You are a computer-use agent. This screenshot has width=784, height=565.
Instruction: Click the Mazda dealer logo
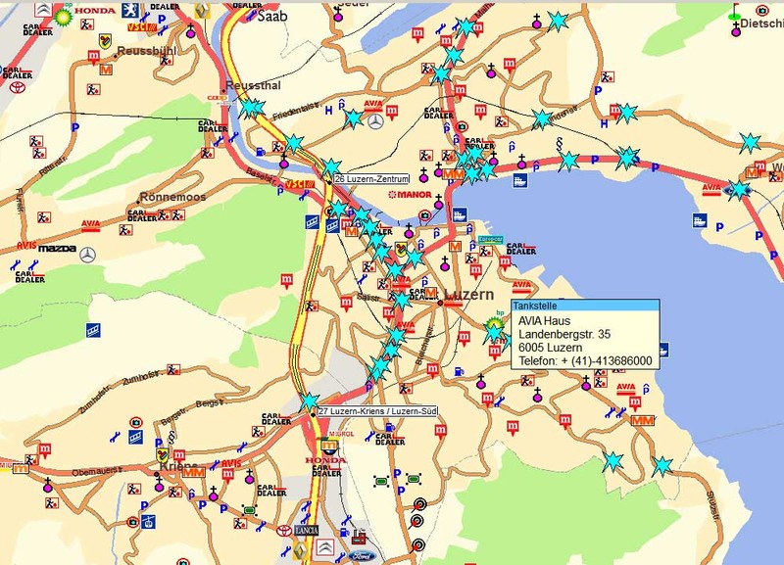tap(57, 251)
